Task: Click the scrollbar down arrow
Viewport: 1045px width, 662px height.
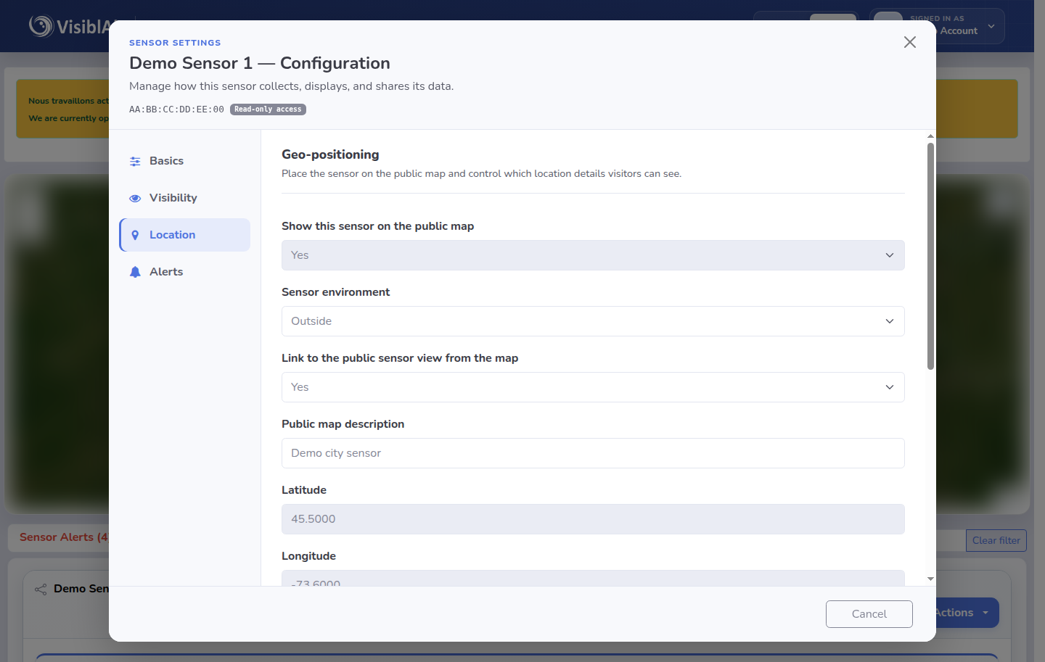Action: [x=930, y=579]
